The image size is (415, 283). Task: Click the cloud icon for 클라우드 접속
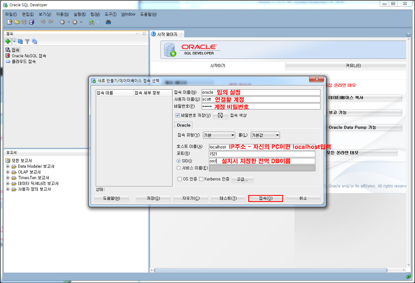pyautogui.click(x=8, y=61)
